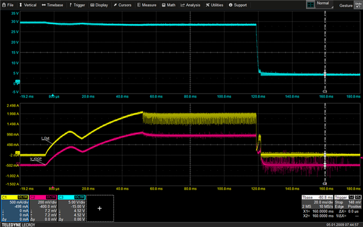363x227 pixels.
Task: Click the 148 mV trigger level value
Action: (354, 202)
